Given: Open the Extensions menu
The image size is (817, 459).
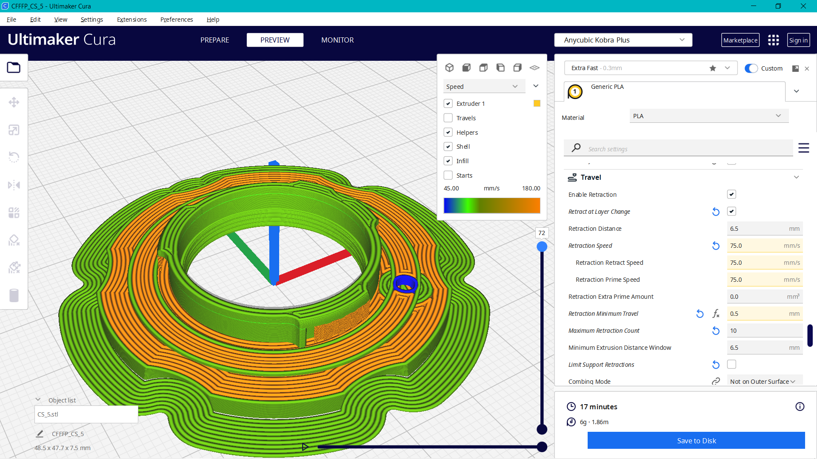Looking at the screenshot, I should pyautogui.click(x=131, y=20).
